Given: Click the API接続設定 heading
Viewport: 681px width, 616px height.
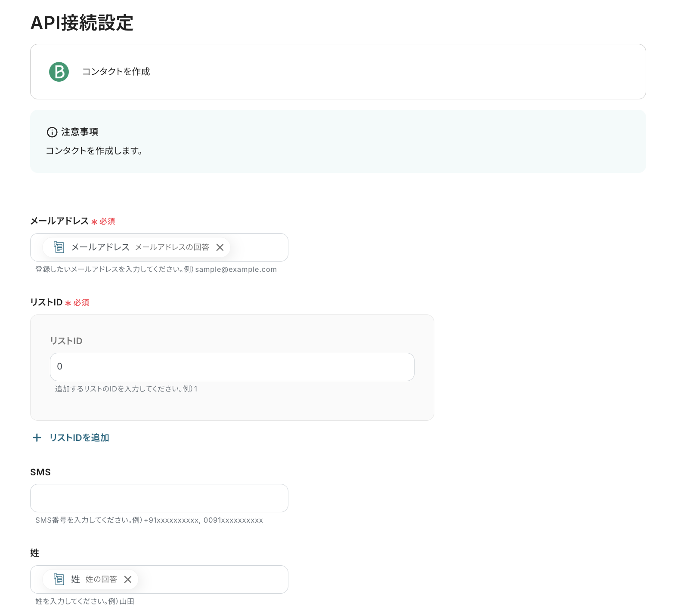Looking at the screenshot, I should tap(82, 23).
